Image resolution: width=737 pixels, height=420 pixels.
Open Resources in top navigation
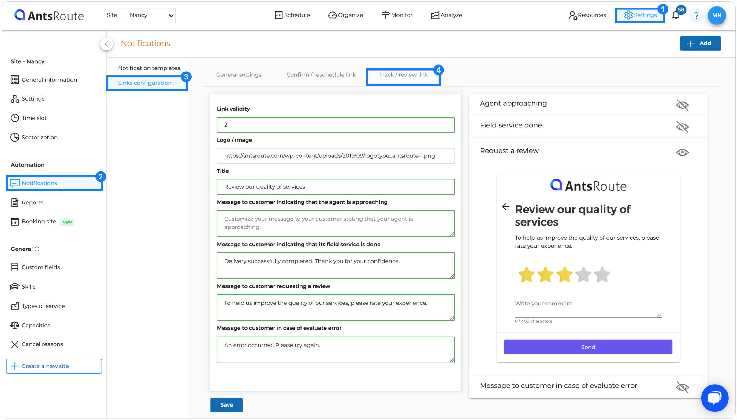pos(587,15)
